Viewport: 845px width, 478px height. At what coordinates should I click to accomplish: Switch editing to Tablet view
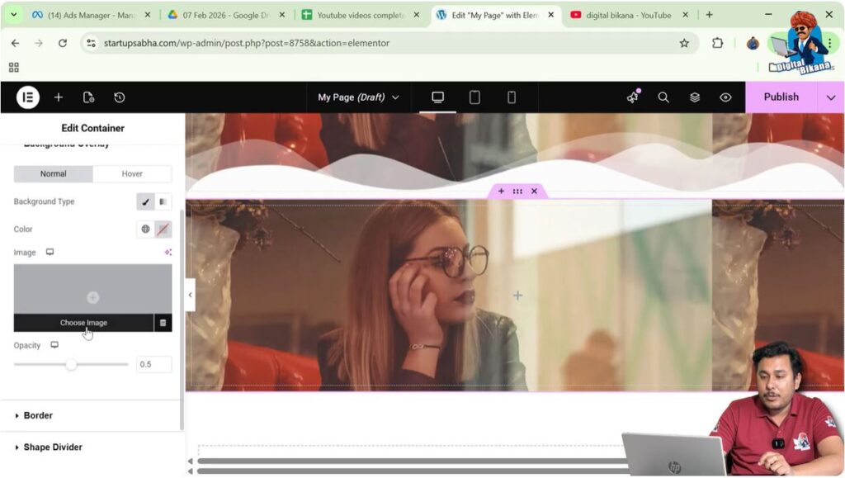474,97
